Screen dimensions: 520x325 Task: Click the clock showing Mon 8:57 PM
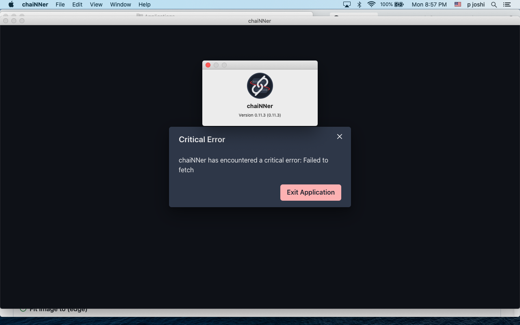(x=429, y=4)
